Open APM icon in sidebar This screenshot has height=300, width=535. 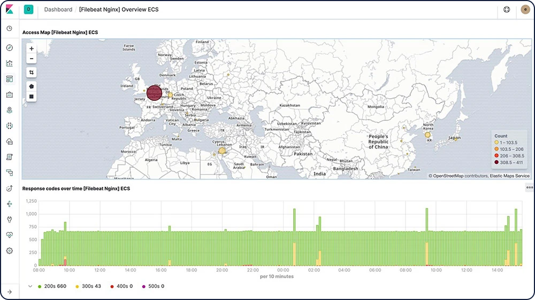[10, 172]
